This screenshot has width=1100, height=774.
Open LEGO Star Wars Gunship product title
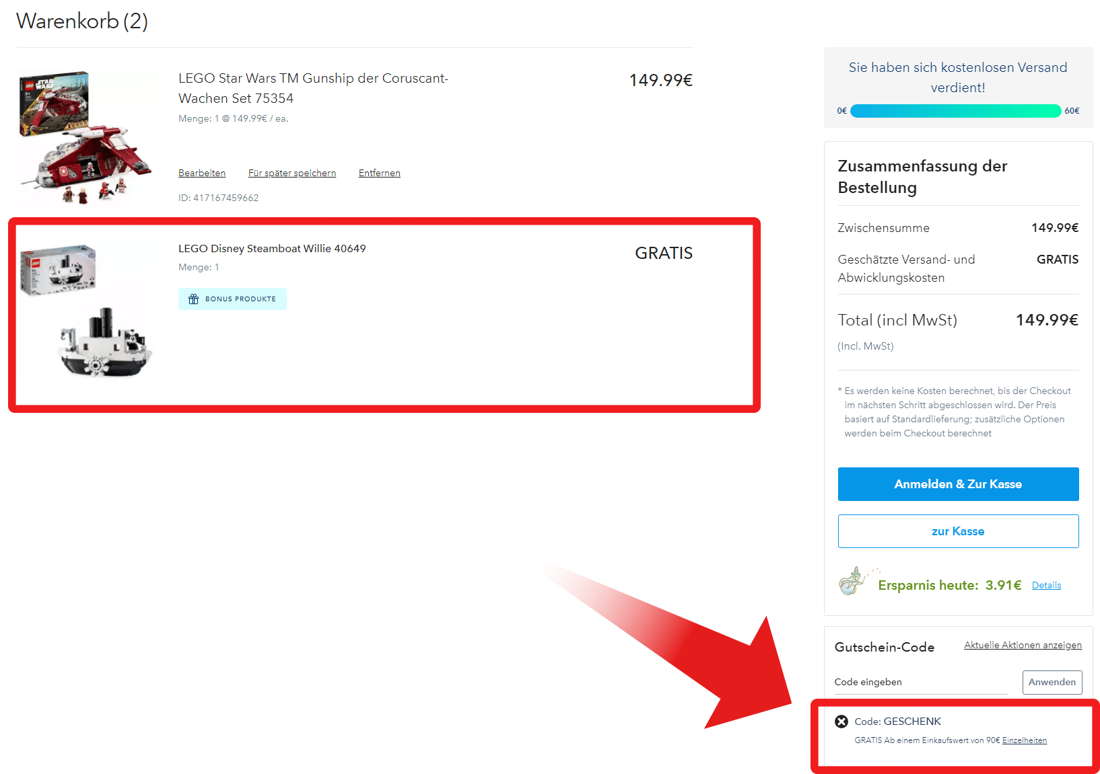click(x=313, y=88)
